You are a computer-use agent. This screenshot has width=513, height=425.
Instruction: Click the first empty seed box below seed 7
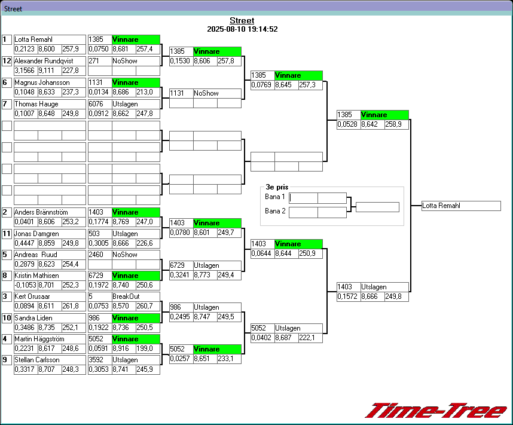[x=7, y=126]
